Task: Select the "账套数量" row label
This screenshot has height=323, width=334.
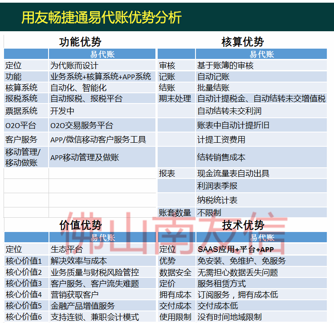Action: (x=176, y=212)
